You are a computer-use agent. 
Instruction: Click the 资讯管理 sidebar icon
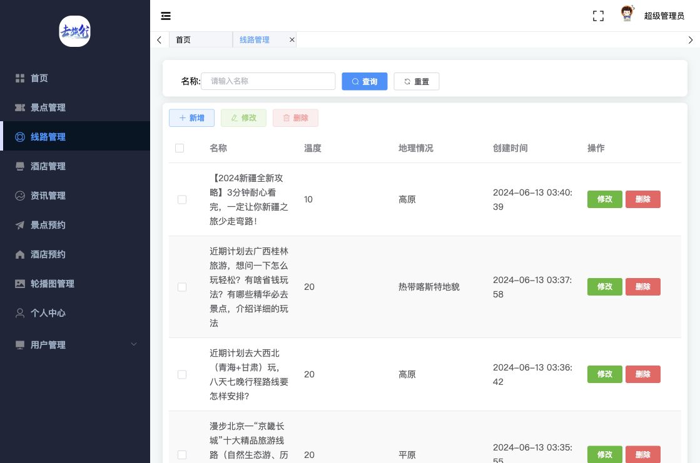pyautogui.click(x=20, y=196)
